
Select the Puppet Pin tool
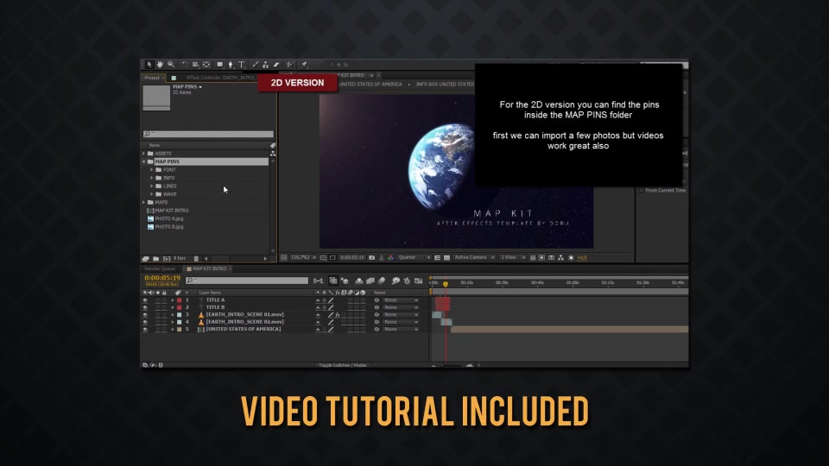tap(304, 65)
